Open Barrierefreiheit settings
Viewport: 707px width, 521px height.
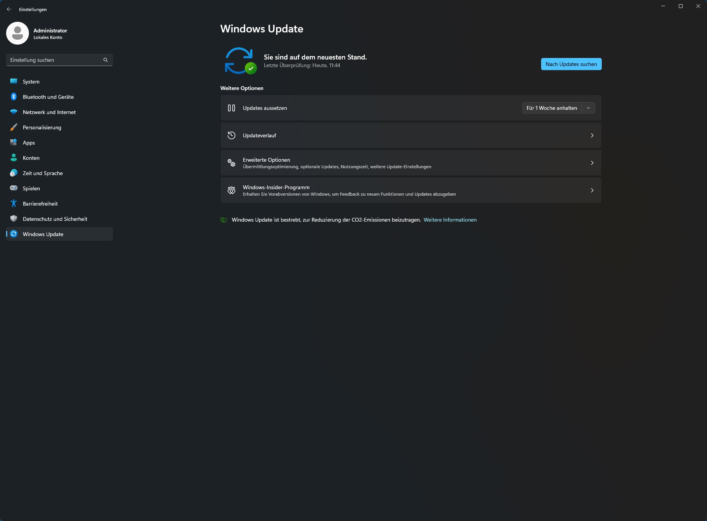pyautogui.click(x=59, y=204)
